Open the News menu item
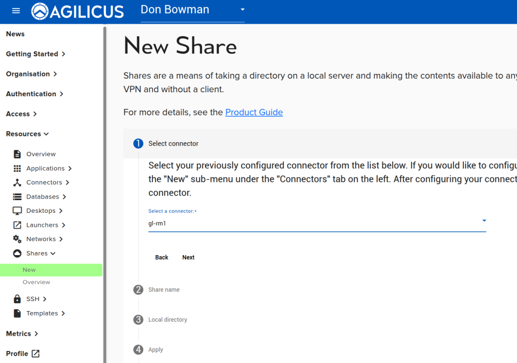This screenshot has height=363, width=517. (x=15, y=34)
